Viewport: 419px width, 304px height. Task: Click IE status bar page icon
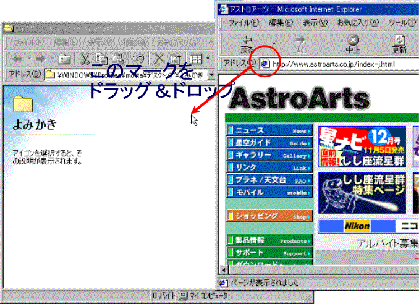tap(223, 282)
